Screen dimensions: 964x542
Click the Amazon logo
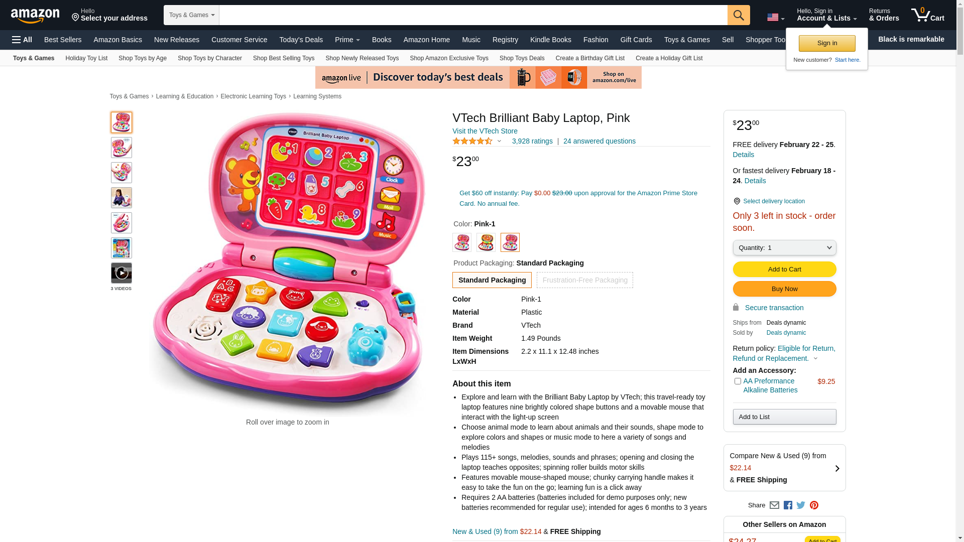tap(35, 16)
